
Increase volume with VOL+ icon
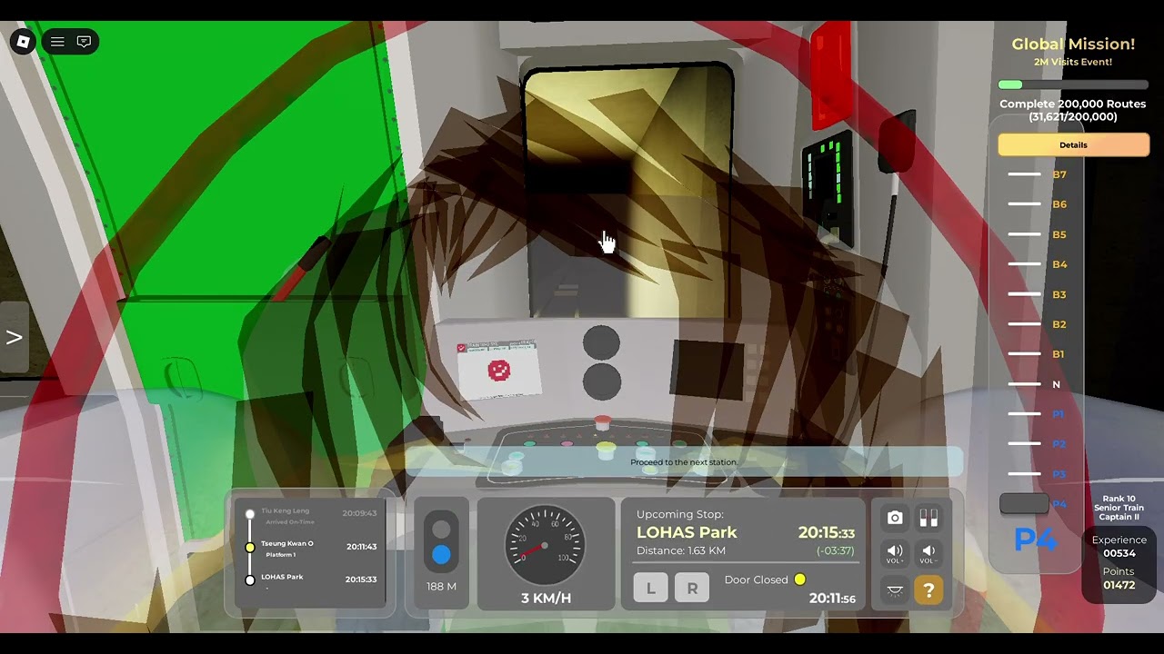click(895, 553)
